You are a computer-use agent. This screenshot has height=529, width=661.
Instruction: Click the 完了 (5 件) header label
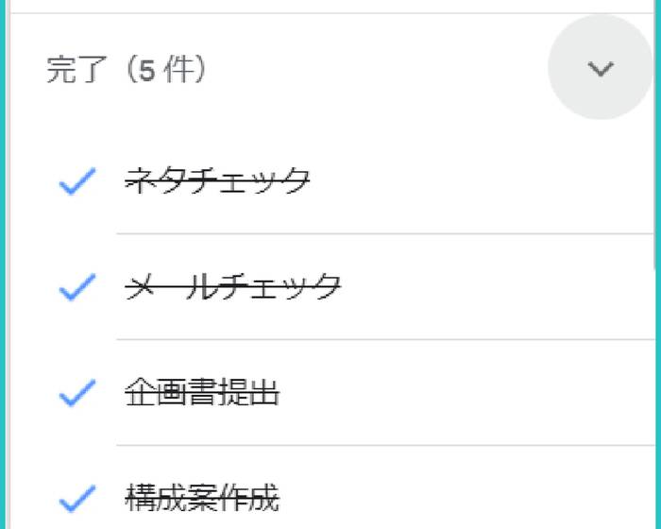coord(126,70)
